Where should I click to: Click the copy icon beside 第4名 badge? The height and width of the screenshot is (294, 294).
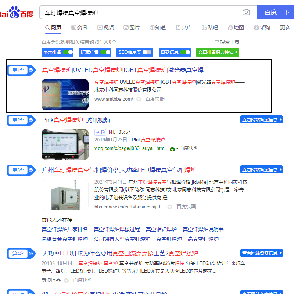31,254
